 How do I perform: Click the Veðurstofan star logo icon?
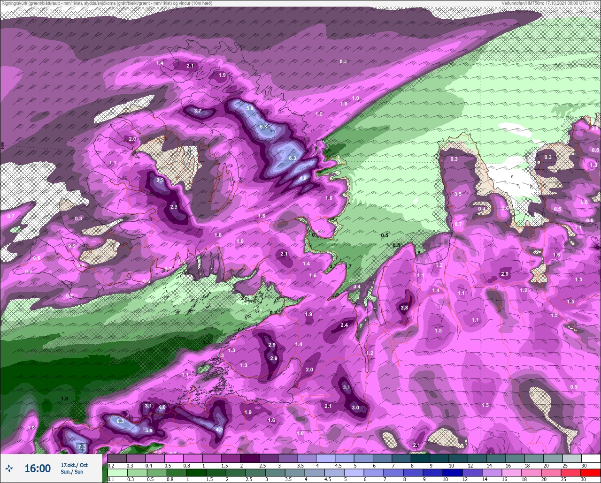click(x=9, y=468)
